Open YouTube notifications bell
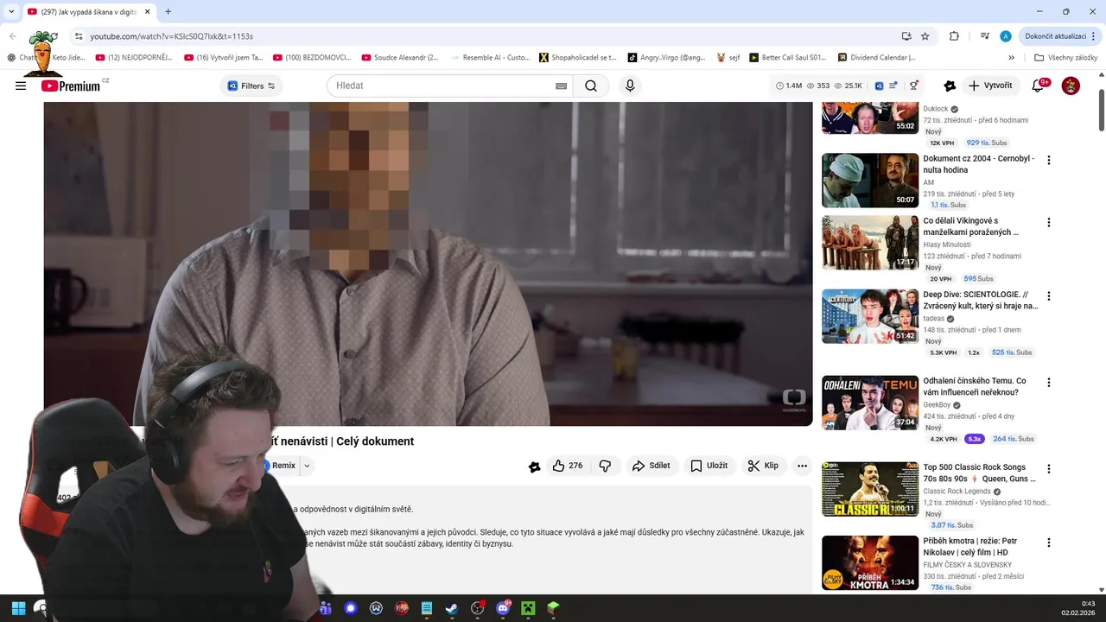 [x=1039, y=86]
